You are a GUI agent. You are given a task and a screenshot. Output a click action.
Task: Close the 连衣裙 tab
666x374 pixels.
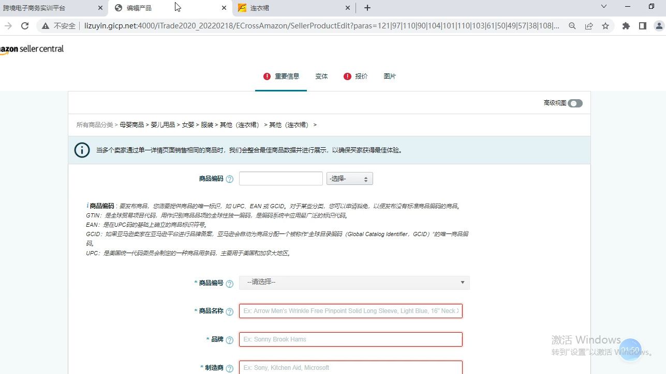[x=347, y=8]
